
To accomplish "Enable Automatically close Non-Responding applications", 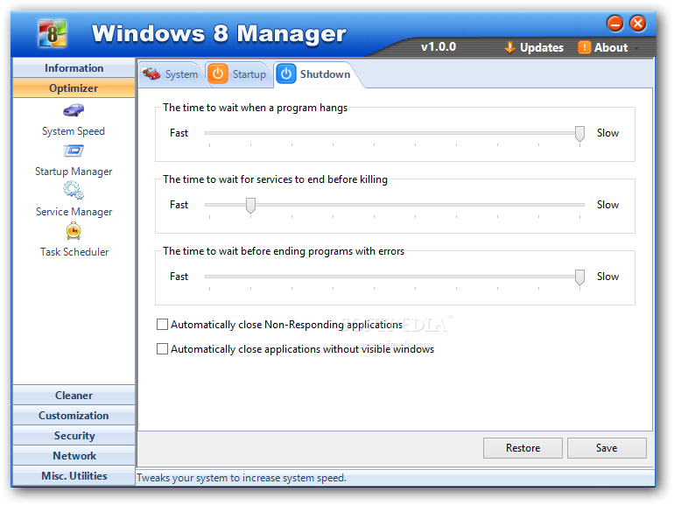I will coord(162,324).
